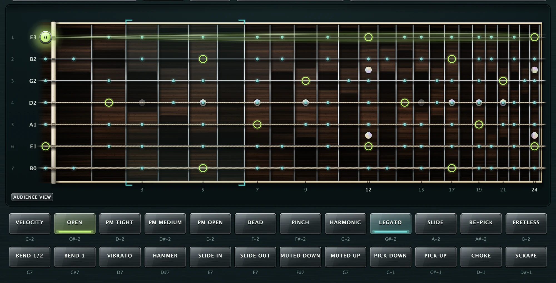Activate the Fretless articulation

[x=526, y=224]
